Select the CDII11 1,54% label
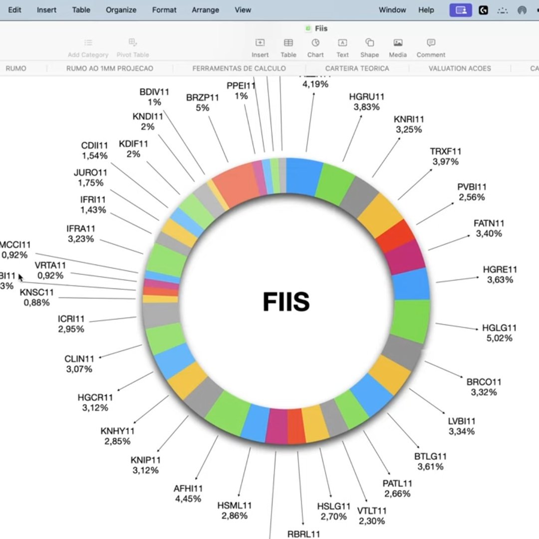This screenshot has height=539, width=539. click(94, 151)
